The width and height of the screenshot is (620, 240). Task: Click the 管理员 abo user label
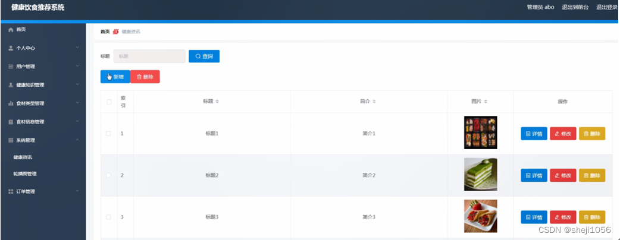pos(540,7)
